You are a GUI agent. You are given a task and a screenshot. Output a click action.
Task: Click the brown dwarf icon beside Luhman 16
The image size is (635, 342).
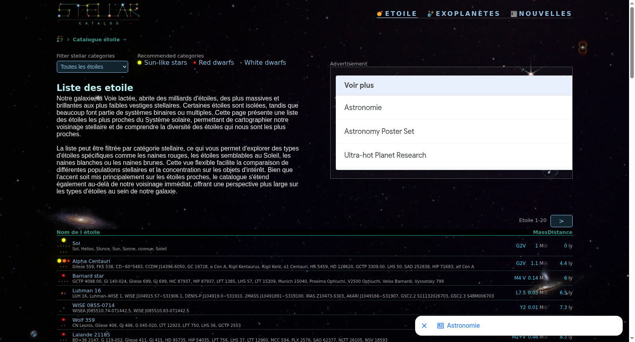coord(63,293)
